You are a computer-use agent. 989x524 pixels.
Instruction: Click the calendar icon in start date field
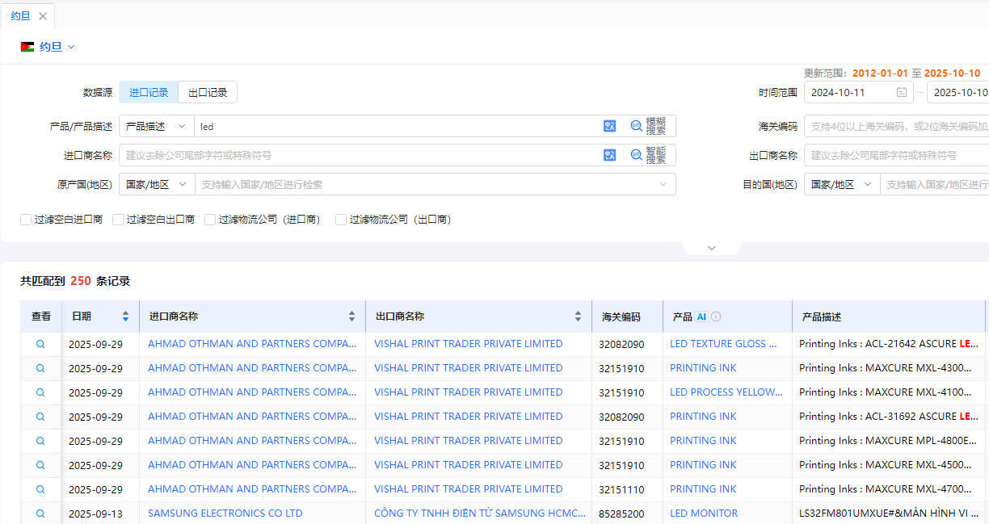(x=901, y=93)
